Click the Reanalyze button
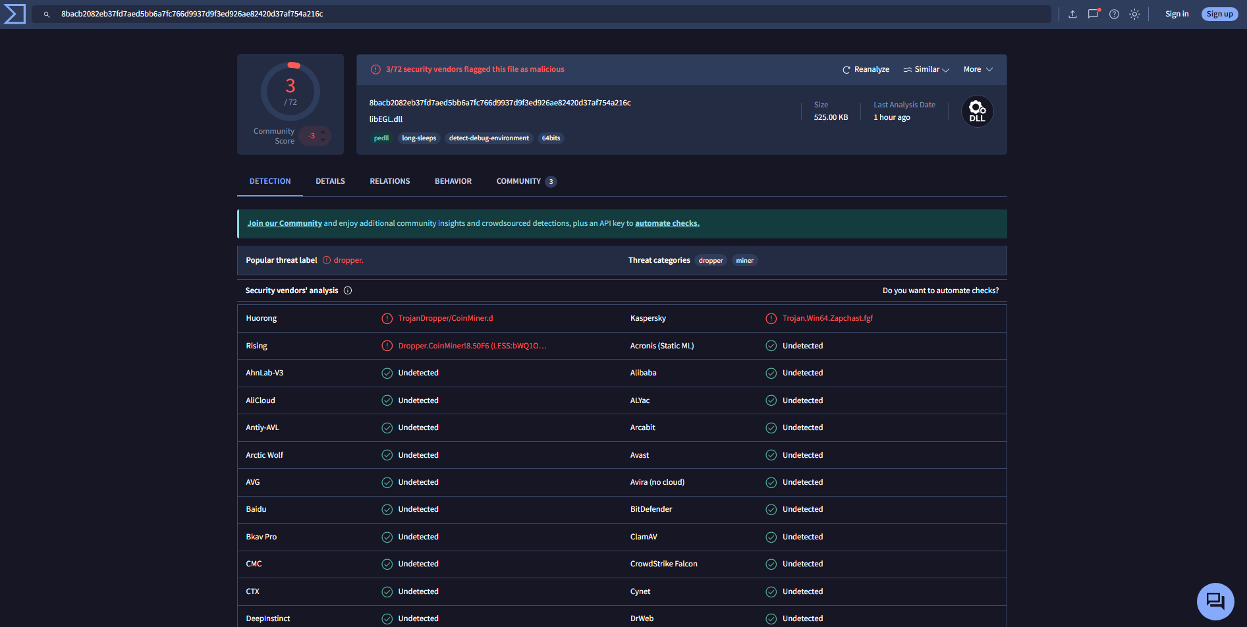Screen dimensions: 1247x627 click(866, 69)
